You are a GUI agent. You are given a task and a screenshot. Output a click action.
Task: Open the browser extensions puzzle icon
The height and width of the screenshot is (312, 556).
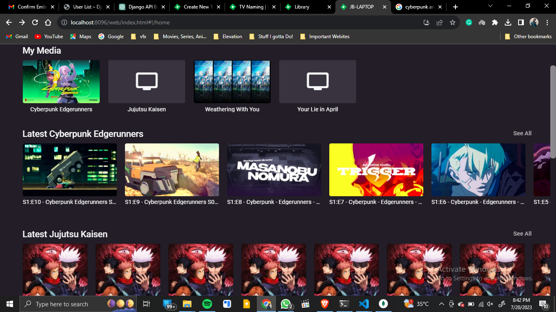(x=495, y=23)
